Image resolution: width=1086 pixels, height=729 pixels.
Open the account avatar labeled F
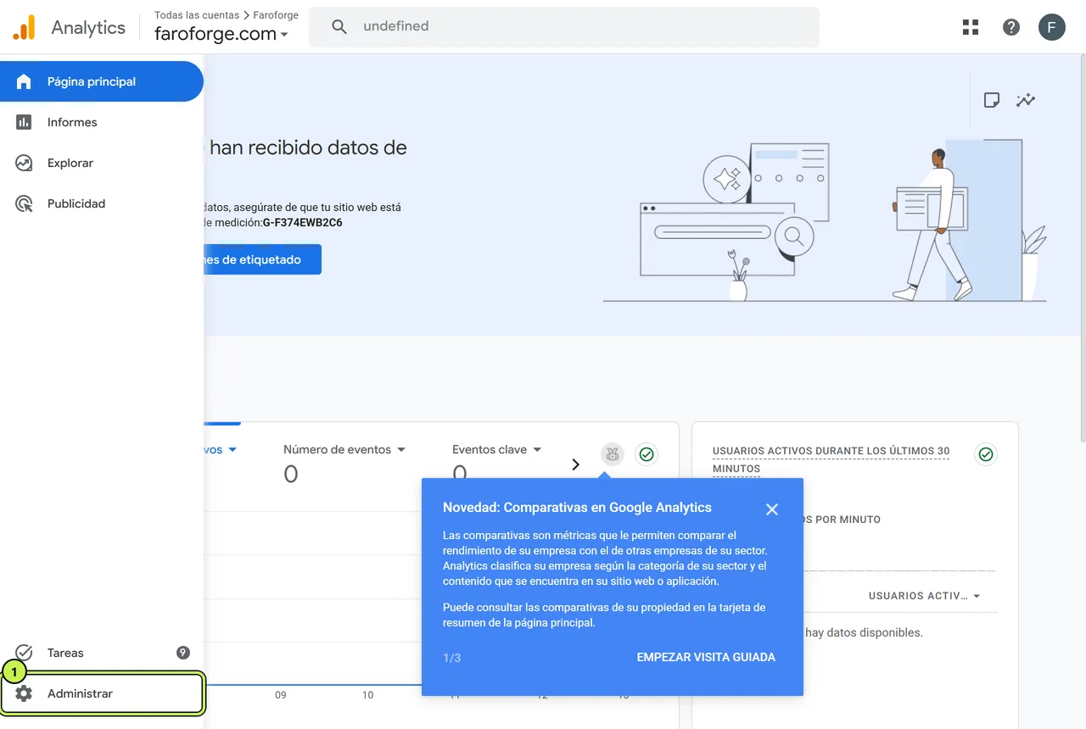1052,27
